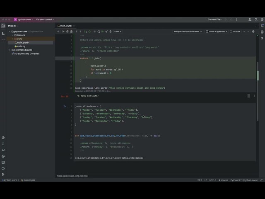Viewport: 265px width, 199px height.
Task: Interrupt the kernel with the stop icon
Action: pyautogui.click(x=94, y=32)
